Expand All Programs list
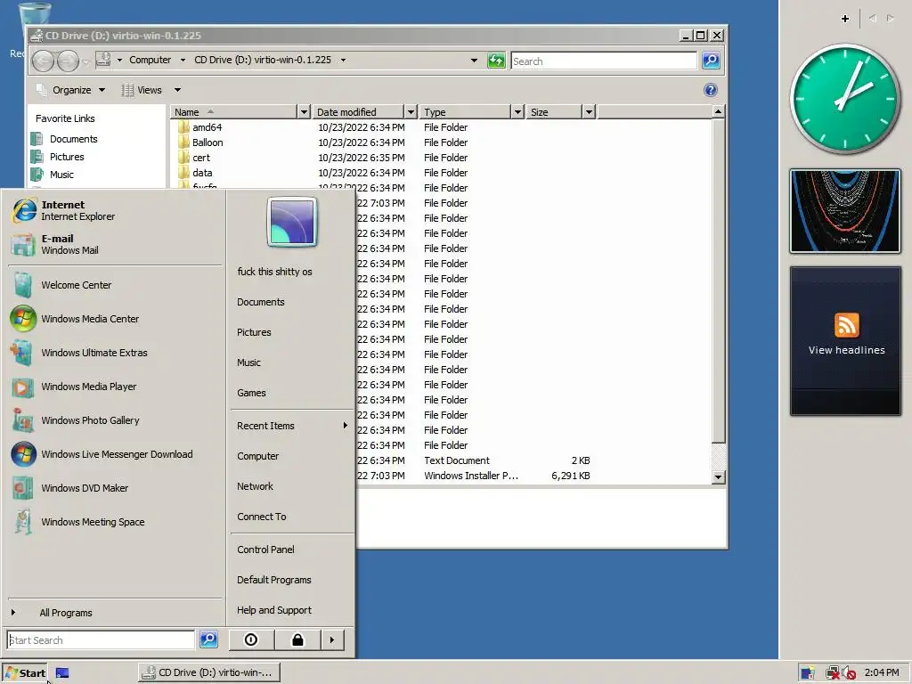 (x=66, y=613)
